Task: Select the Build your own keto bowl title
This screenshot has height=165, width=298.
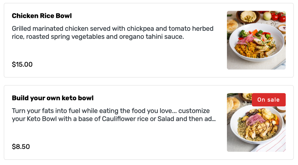Action: (53, 98)
